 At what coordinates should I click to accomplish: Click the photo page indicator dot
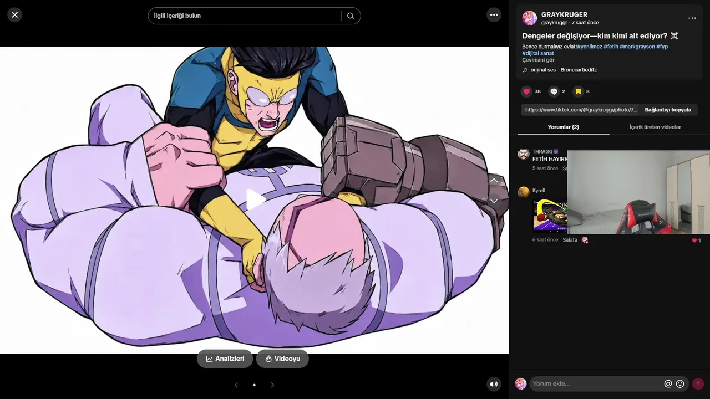[x=255, y=385]
